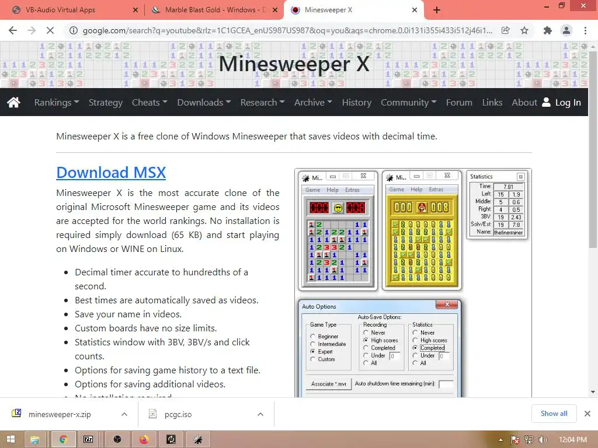Click the address bar URL field
Screen dimensions: 598x448
click(x=287, y=30)
